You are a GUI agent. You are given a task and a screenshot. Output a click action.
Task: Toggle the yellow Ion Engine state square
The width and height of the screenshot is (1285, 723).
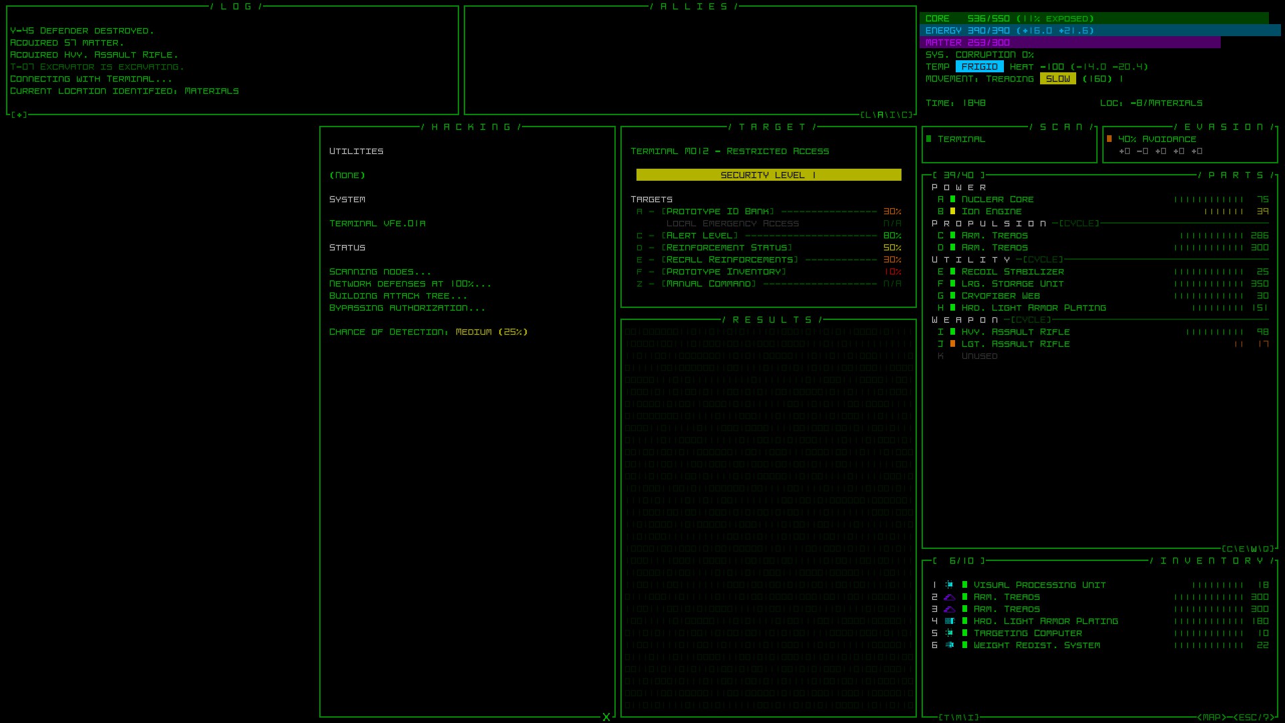tap(952, 212)
